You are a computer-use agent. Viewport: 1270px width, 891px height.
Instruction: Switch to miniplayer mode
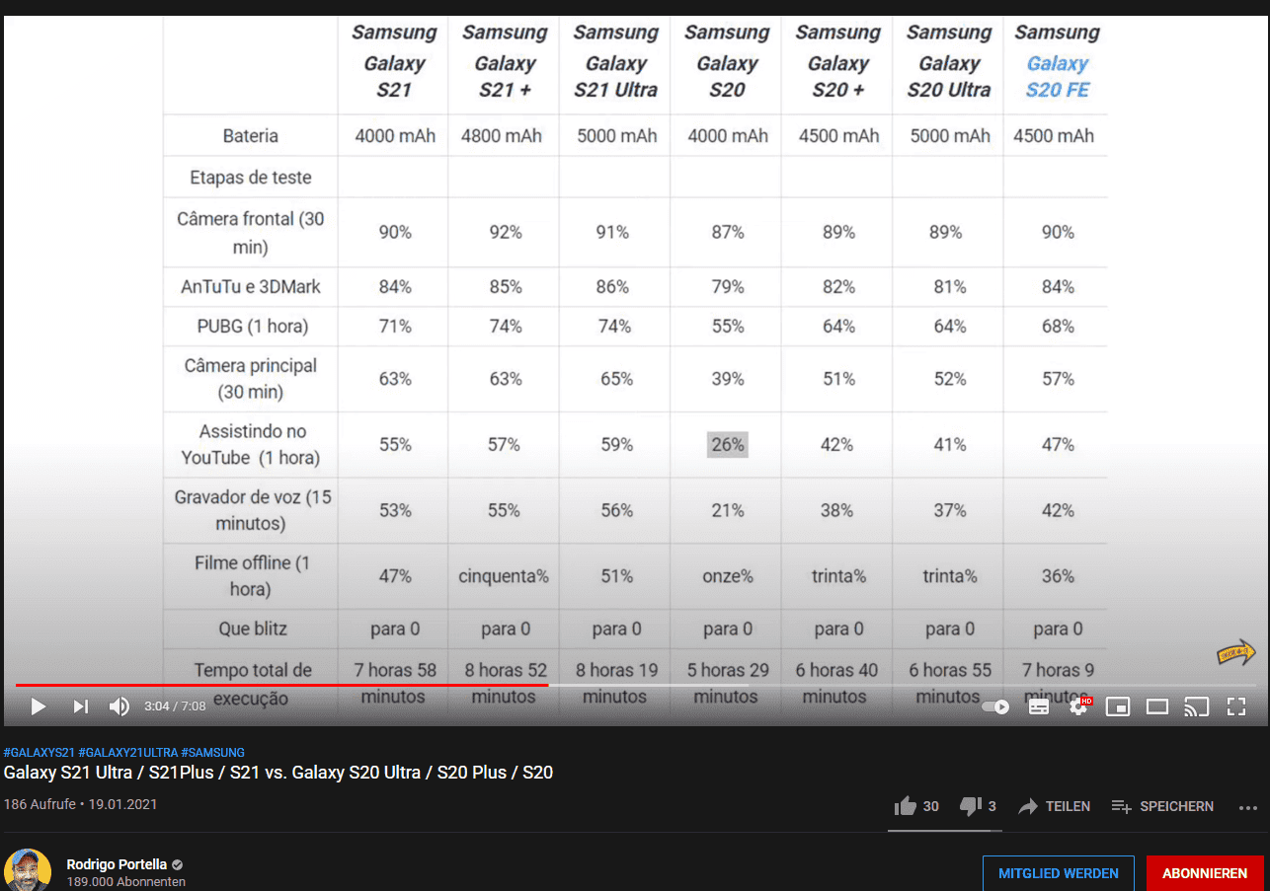tap(1117, 706)
